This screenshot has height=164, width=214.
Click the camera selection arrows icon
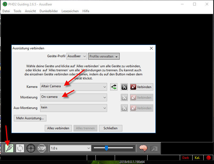114,87
